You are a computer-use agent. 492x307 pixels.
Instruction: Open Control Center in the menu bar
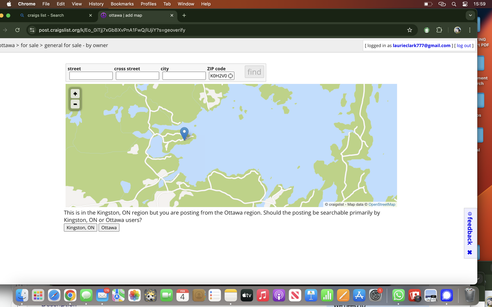(x=465, y=4)
